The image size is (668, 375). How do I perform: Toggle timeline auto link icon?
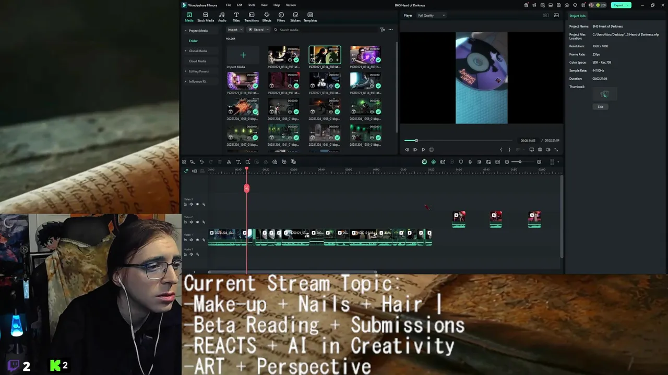[186, 171]
